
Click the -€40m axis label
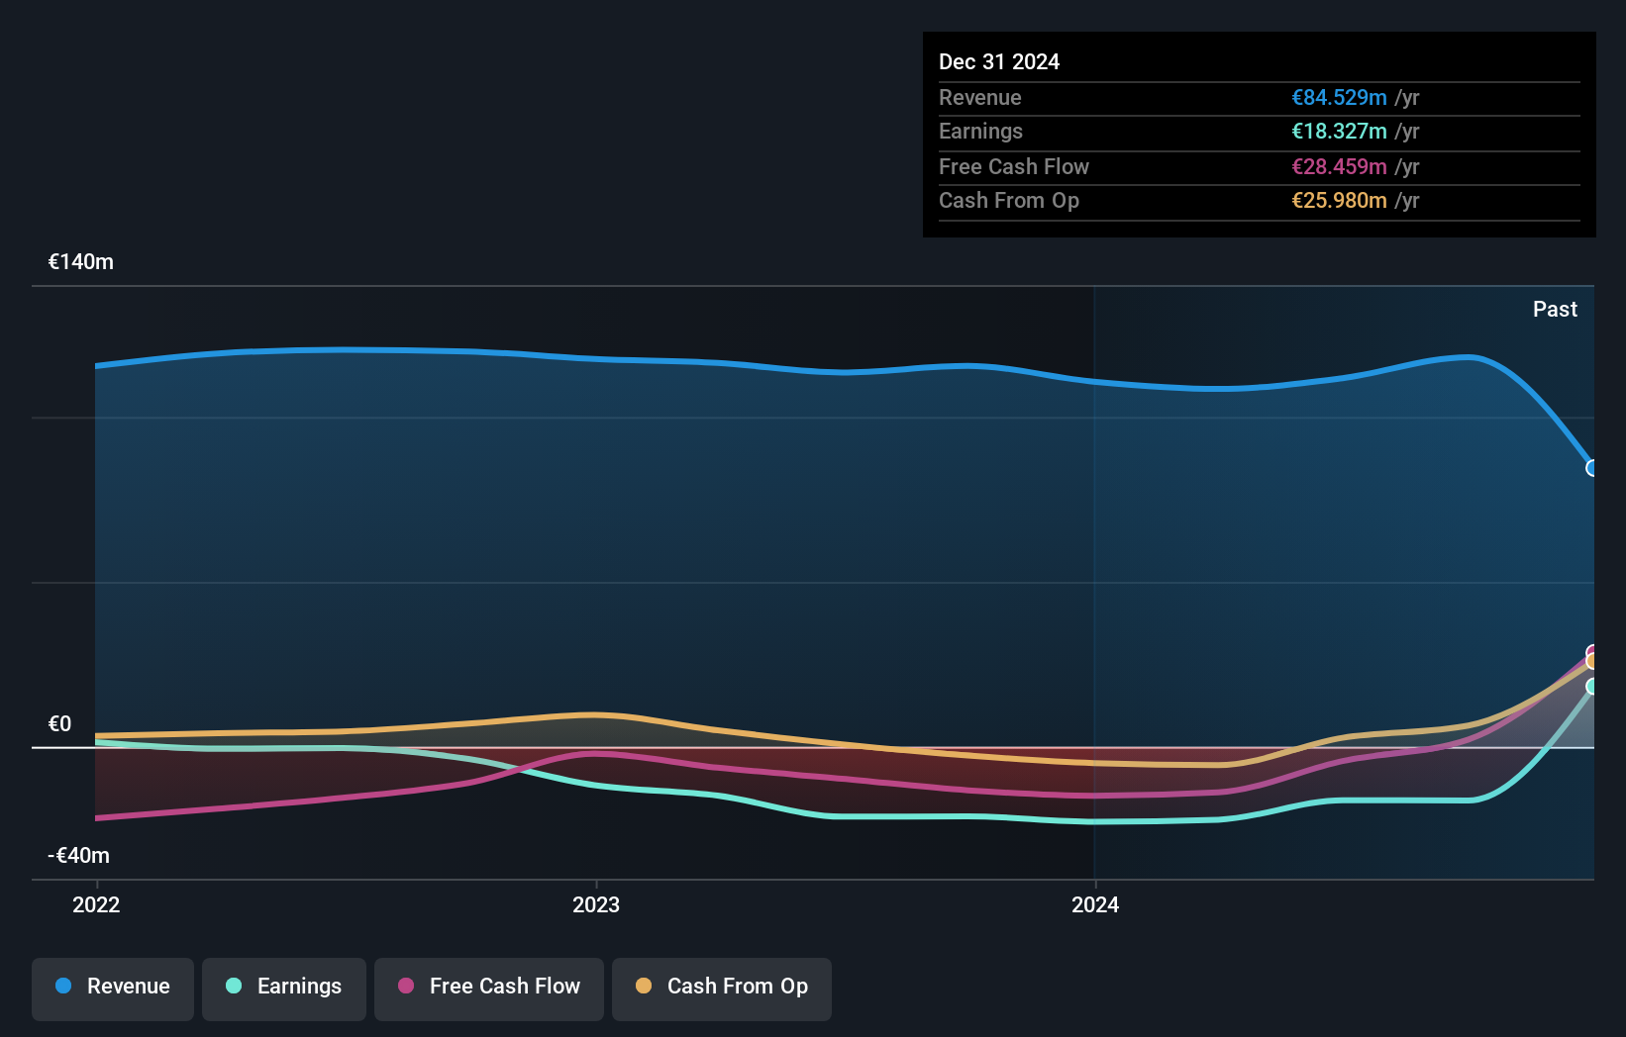coord(78,856)
